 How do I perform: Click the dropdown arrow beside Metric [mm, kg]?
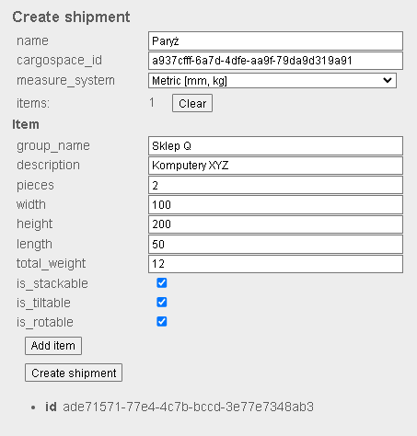click(x=388, y=81)
